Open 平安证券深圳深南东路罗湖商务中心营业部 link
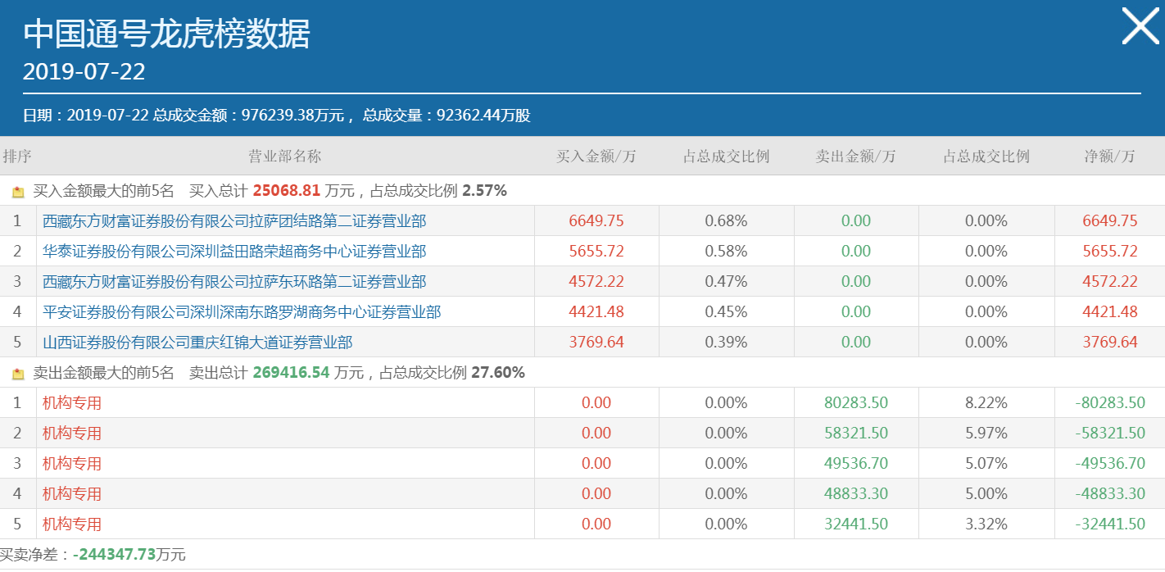 (242, 312)
